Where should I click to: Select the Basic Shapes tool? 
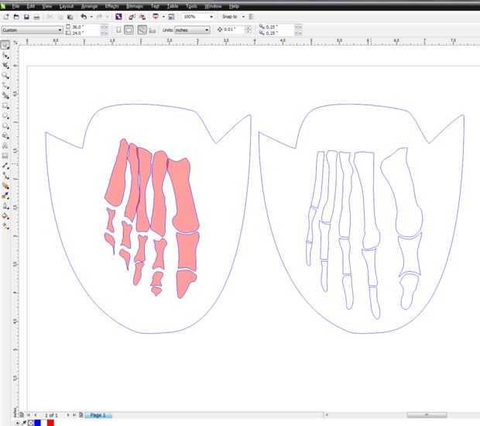[5, 136]
